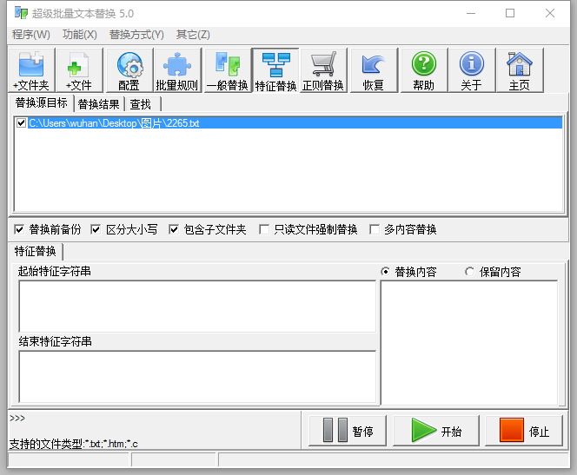577x475 pixels.
Task: Click the 起始特征字符串 text input box
Action: (197, 306)
